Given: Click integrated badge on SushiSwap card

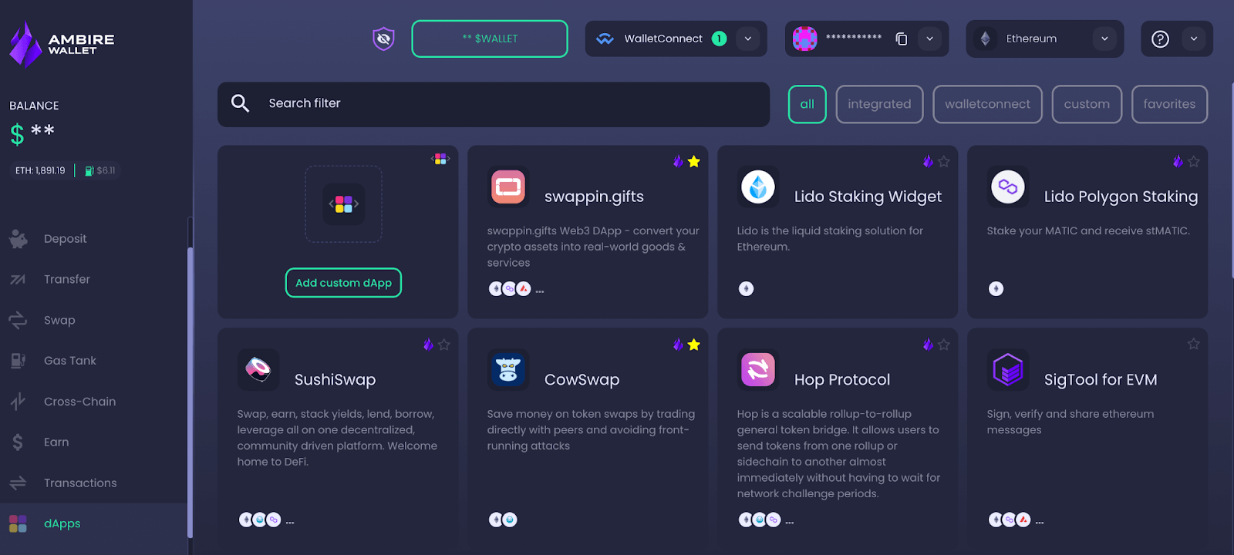Looking at the screenshot, I should coord(428,345).
